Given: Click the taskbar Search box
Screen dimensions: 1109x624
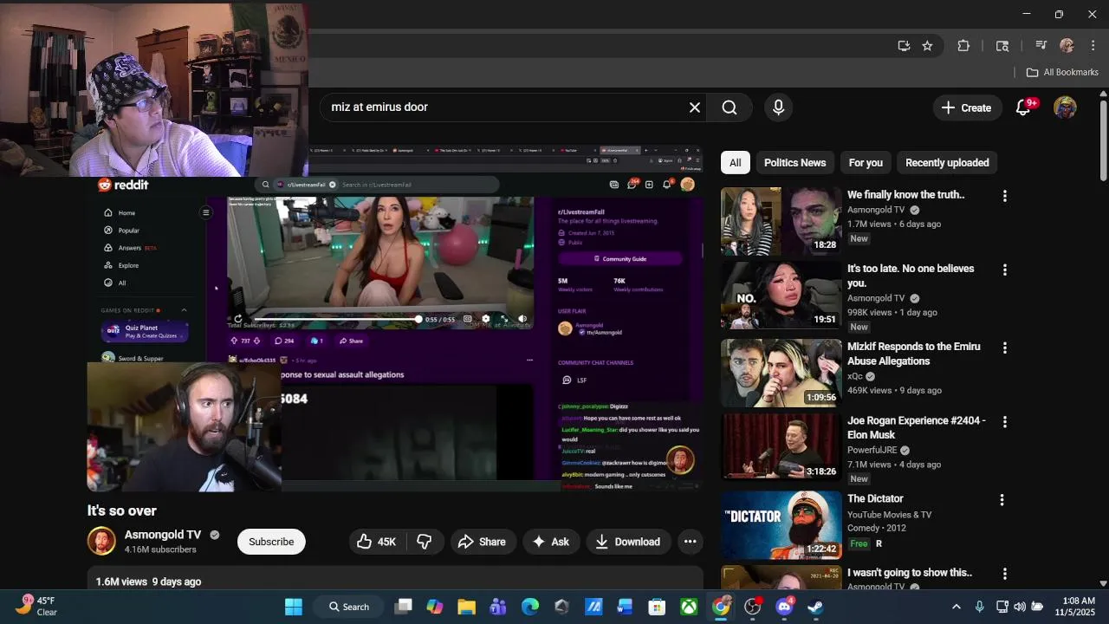Looking at the screenshot, I should pos(349,607).
